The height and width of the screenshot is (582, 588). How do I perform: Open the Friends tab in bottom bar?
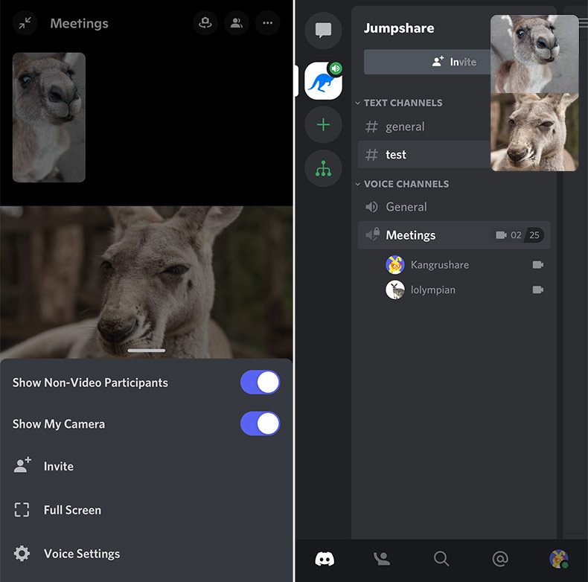[382, 558]
